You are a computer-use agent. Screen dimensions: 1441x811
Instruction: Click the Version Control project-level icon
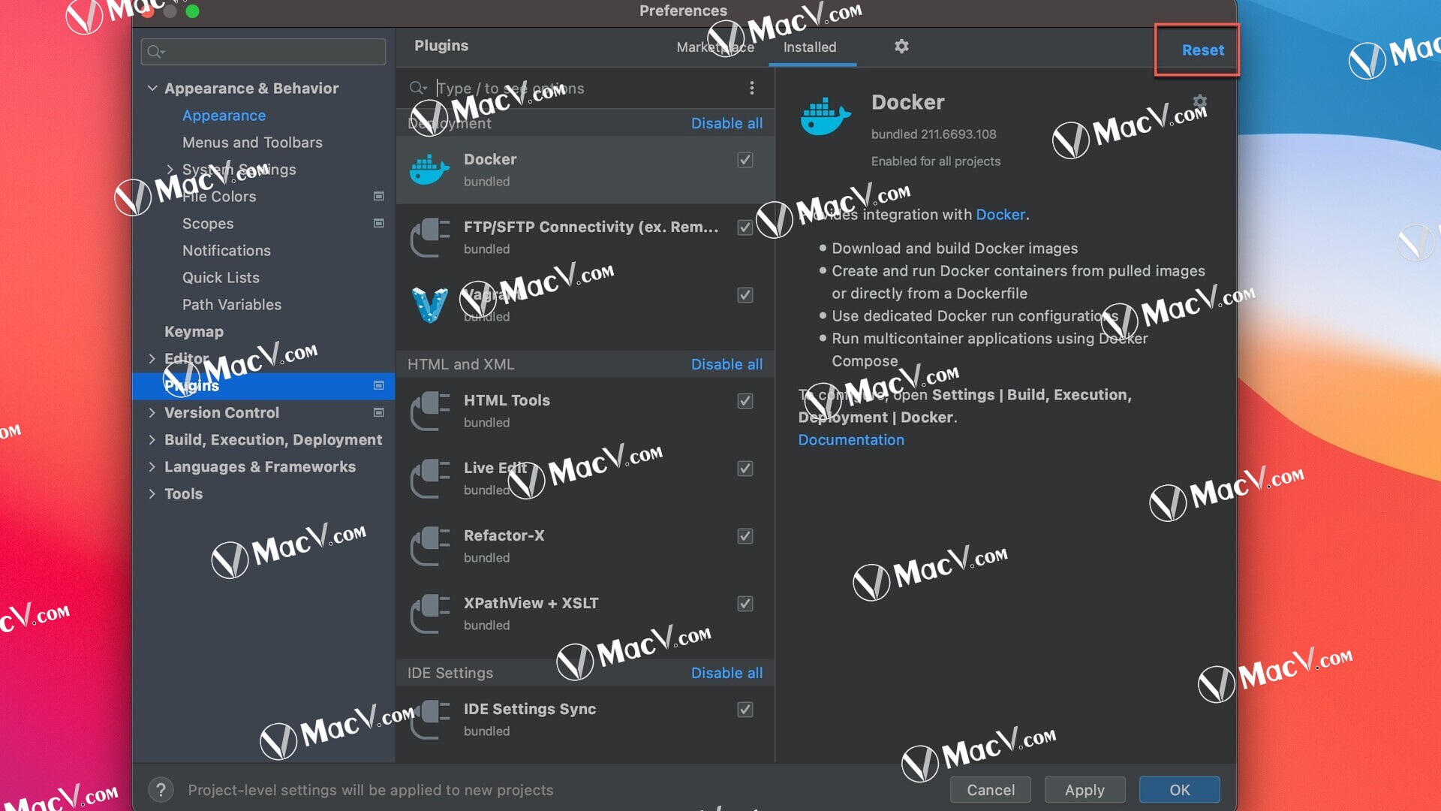point(379,412)
